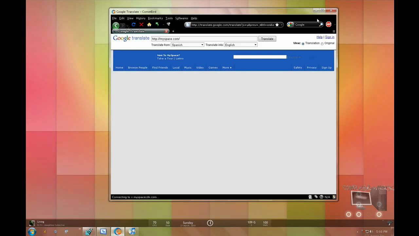Open MySpace Home link
The height and width of the screenshot is (236, 419).
(119, 68)
